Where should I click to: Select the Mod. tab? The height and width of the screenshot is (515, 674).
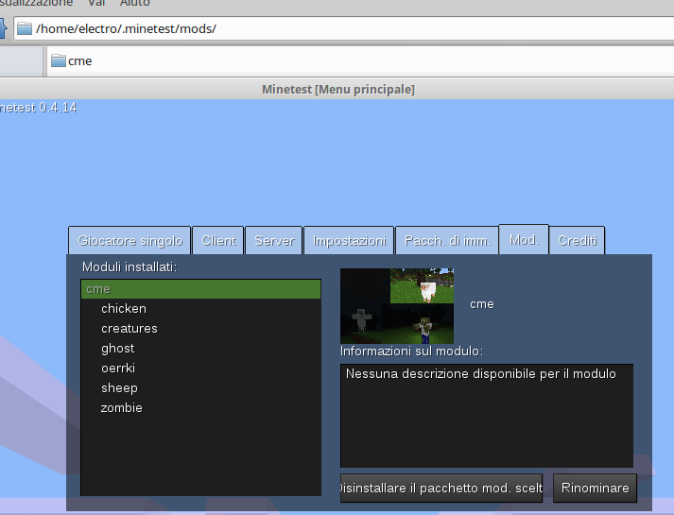[523, 240]
